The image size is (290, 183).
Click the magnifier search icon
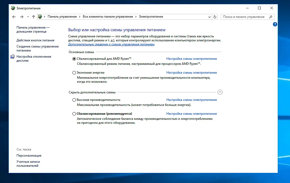tap(271, 17)
